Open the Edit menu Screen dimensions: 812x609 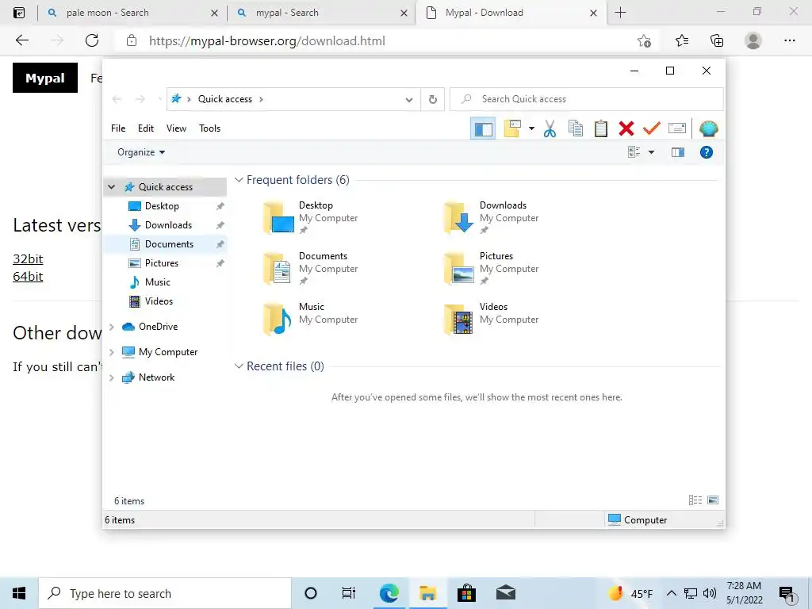146,128
